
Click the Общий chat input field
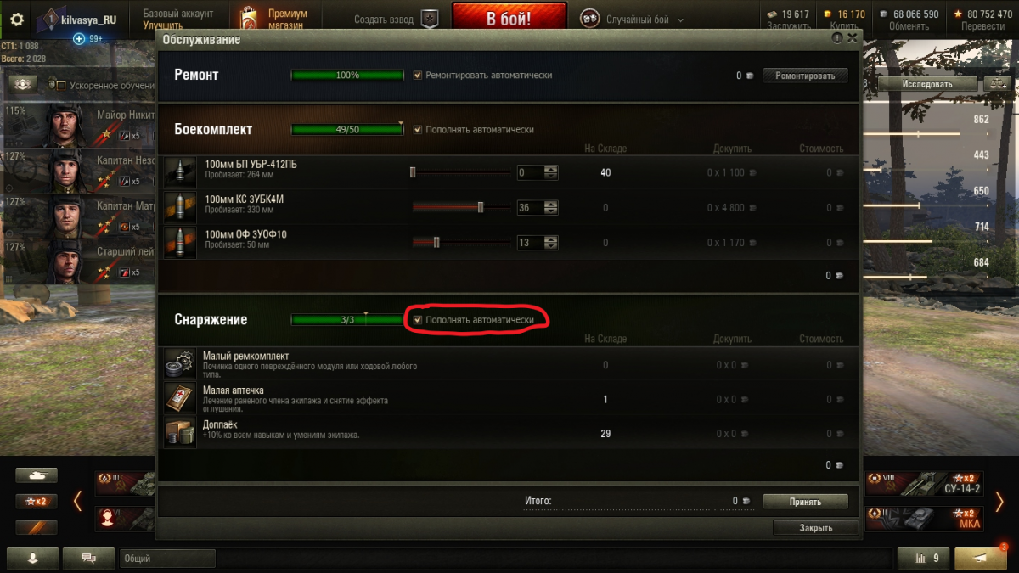pos(167,559)
